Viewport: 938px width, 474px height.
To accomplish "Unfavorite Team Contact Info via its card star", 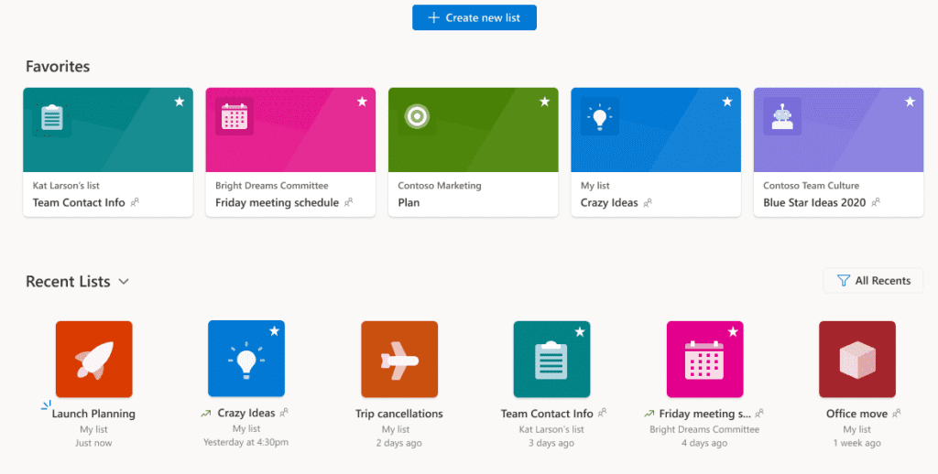I will tap(180, 102).
